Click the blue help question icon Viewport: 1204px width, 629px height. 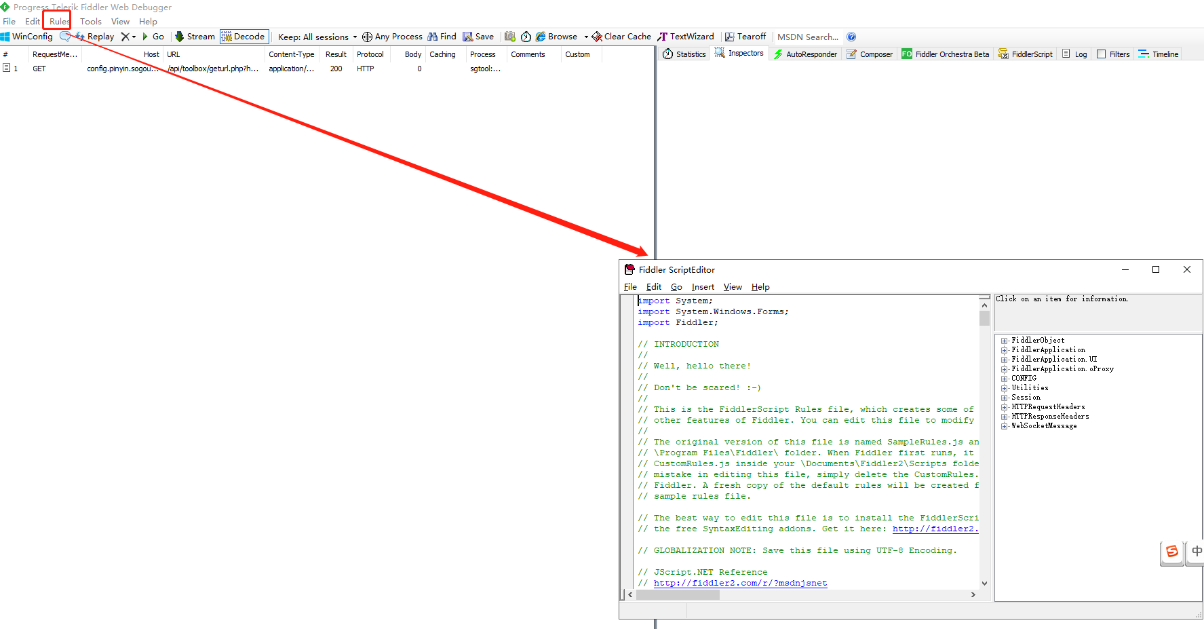(x=851, y=37)
